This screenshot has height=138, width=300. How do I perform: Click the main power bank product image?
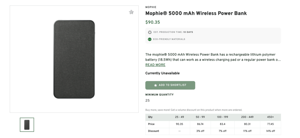tap(74, 59)
